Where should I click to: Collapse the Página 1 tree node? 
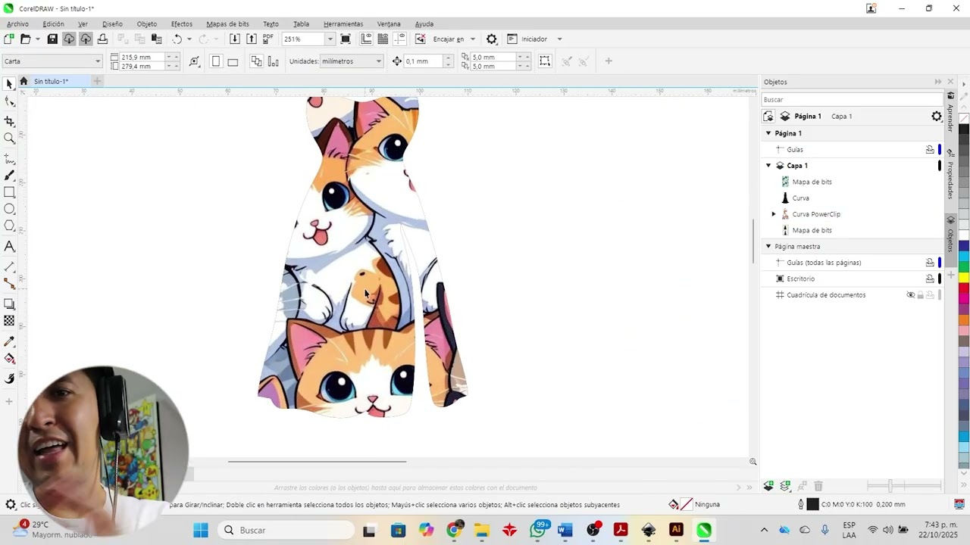tap(768, 133)
